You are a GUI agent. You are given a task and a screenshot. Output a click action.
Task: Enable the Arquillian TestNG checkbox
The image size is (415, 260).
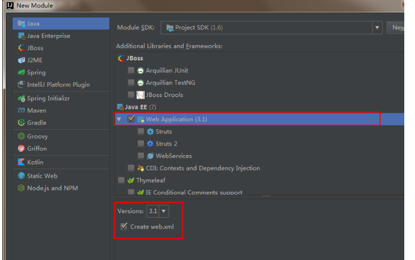click(131, 82)
